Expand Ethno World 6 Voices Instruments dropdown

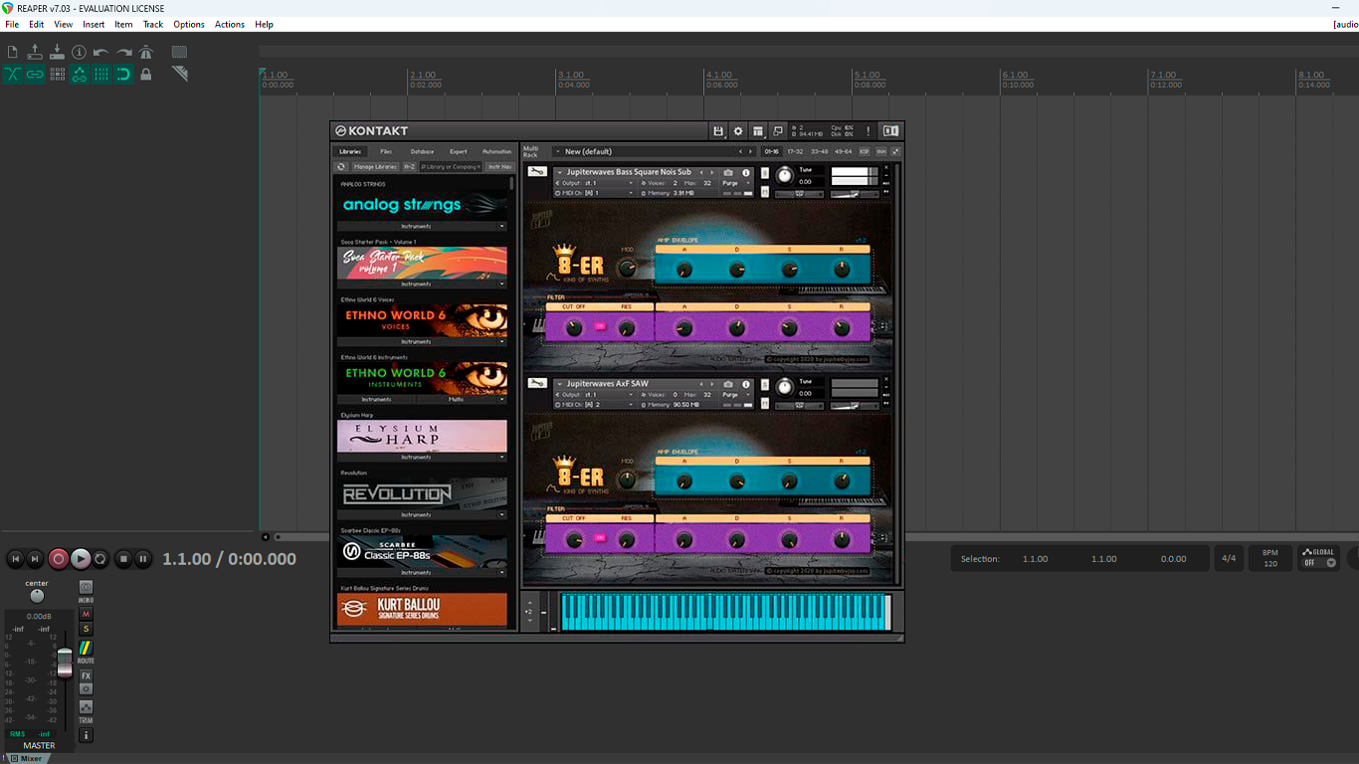pos(422,342)
